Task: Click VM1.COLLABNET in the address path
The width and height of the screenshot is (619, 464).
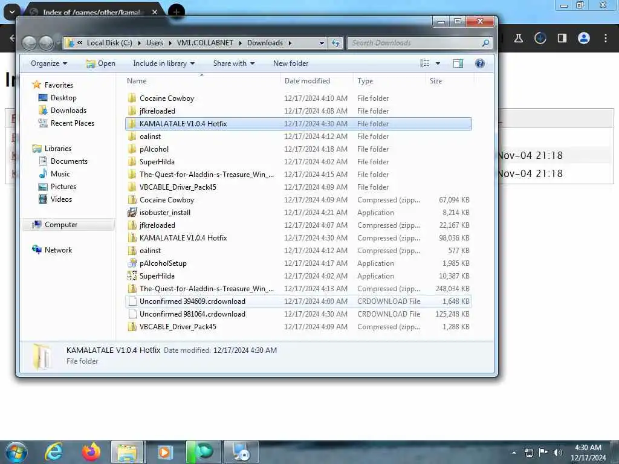Action: click(x=205, y=43)
